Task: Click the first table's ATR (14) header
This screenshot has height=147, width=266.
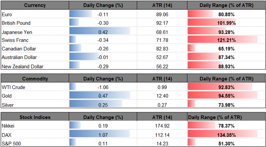Action: tap(162, 5)
